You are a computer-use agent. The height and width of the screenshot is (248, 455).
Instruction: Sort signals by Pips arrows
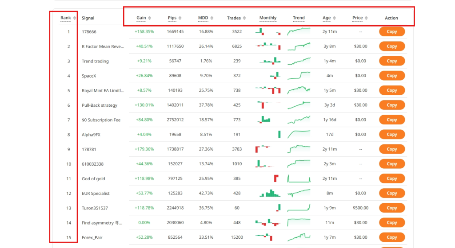click(180, 18)
